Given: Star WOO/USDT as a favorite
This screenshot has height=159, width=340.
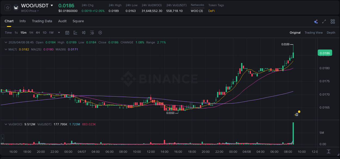Looking at the screenshot, I should [x=7, y=8].
